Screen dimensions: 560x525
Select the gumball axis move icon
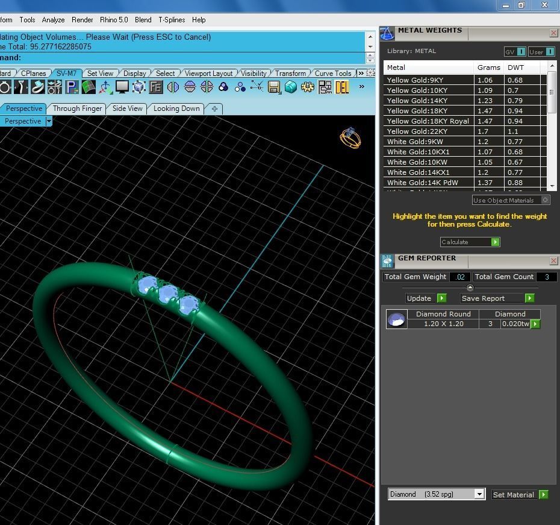(105, 87)
